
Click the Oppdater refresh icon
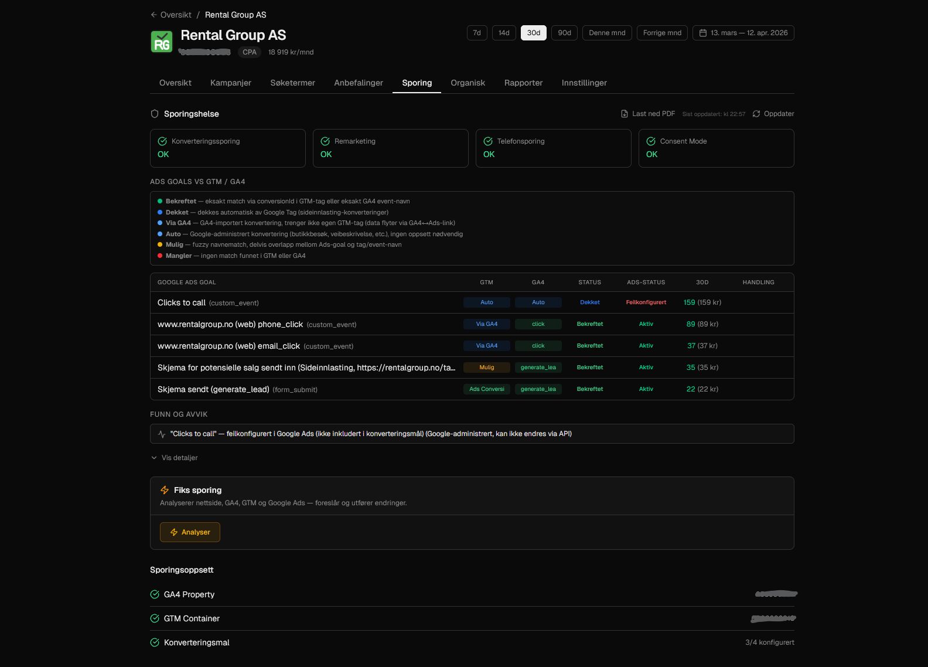pos(756,114)
